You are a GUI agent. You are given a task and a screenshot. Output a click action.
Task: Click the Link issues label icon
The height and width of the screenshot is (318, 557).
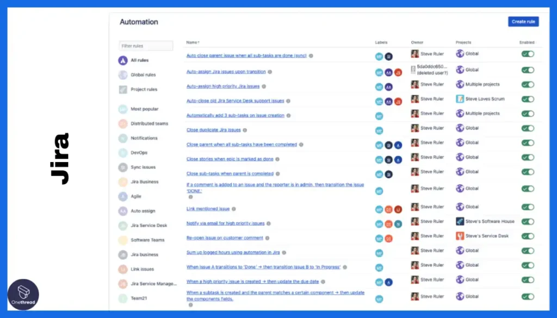click(x=123, y=269)
